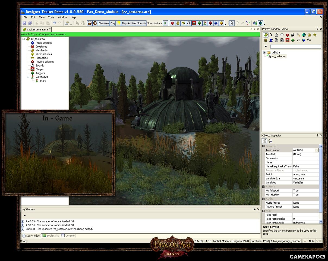
Task: Select the start waypoint in the tree
Action: pyautogui.click(x=43, y=81)
